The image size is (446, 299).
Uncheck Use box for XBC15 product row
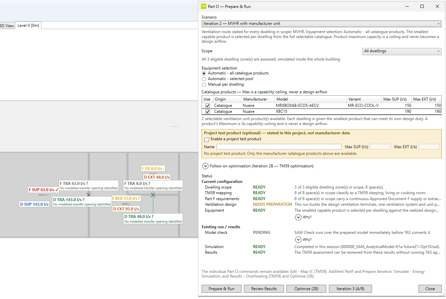[208, 112]
